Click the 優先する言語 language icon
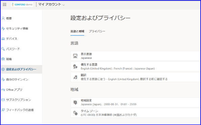201x125 pixels. [75, 67]
